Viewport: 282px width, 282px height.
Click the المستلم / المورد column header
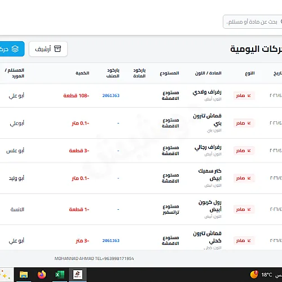click(x=15, y=73)
